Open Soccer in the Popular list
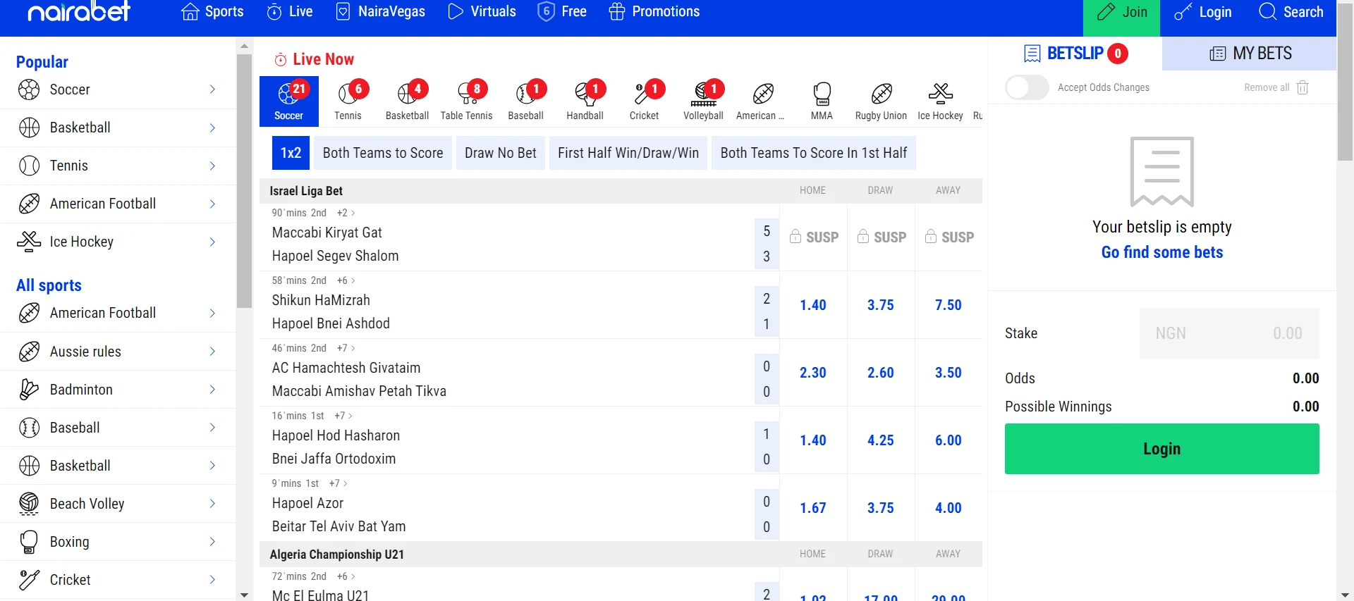Image resolution: width=1354 pixels, height=601 pixels. click(118, 89)
